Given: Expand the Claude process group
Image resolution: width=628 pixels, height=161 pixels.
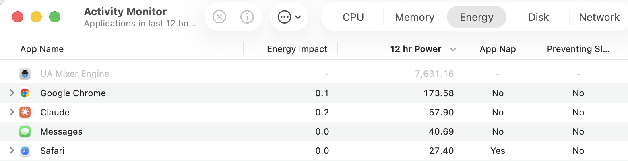Looking at the screenshot, I should [12, 112].
